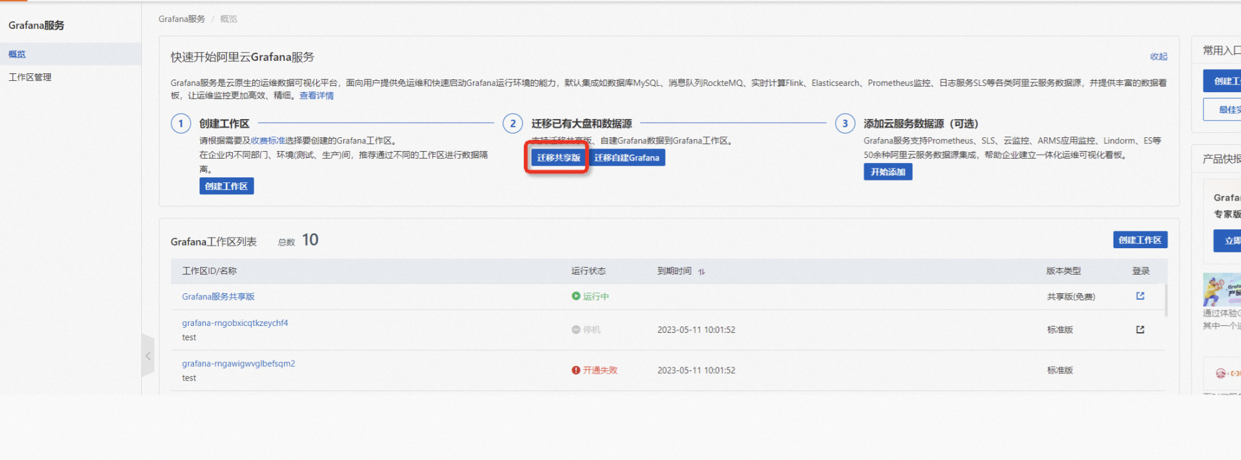Click sort icon beside 到期时间 header
The width and height of the screenshot is (1241, 460).
[701, 271]
